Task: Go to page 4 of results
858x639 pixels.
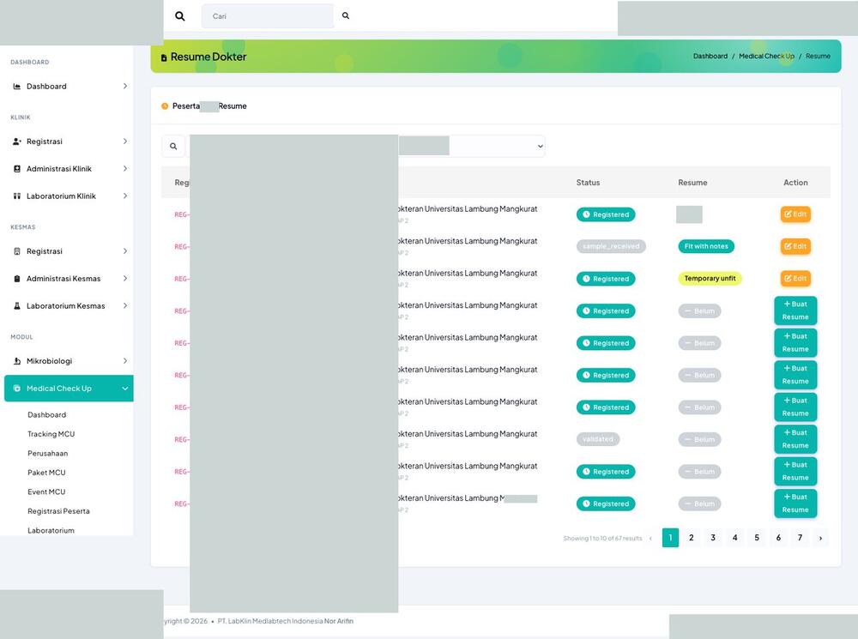Action: [735, 538]
